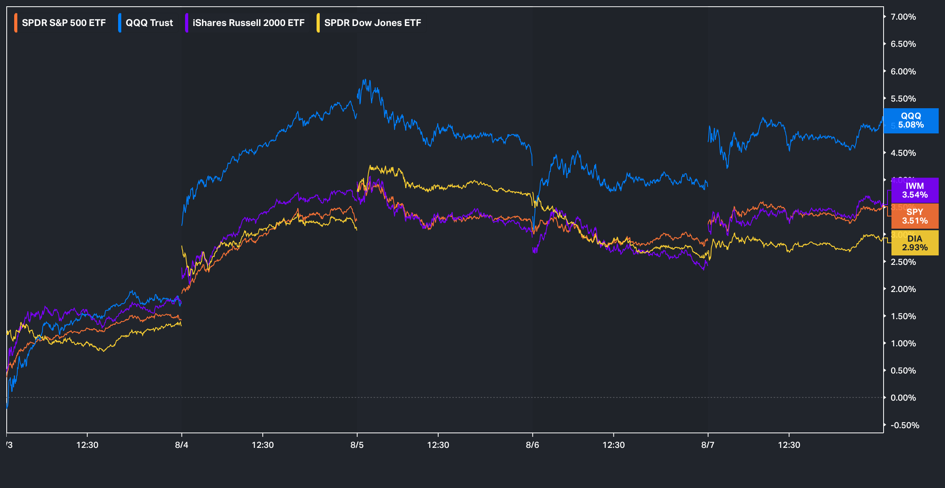The height and width of the screenshot is (488, 945).
Task: Select the IWM 3.54% price tag
Action: 915,190
